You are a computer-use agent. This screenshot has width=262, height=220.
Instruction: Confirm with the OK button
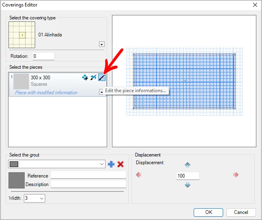pyautogui.click(x=208, y=212)
